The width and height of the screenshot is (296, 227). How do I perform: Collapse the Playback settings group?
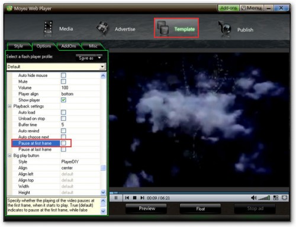click(9, 106)
